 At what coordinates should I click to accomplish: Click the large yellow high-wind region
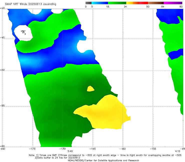[104, 113]
